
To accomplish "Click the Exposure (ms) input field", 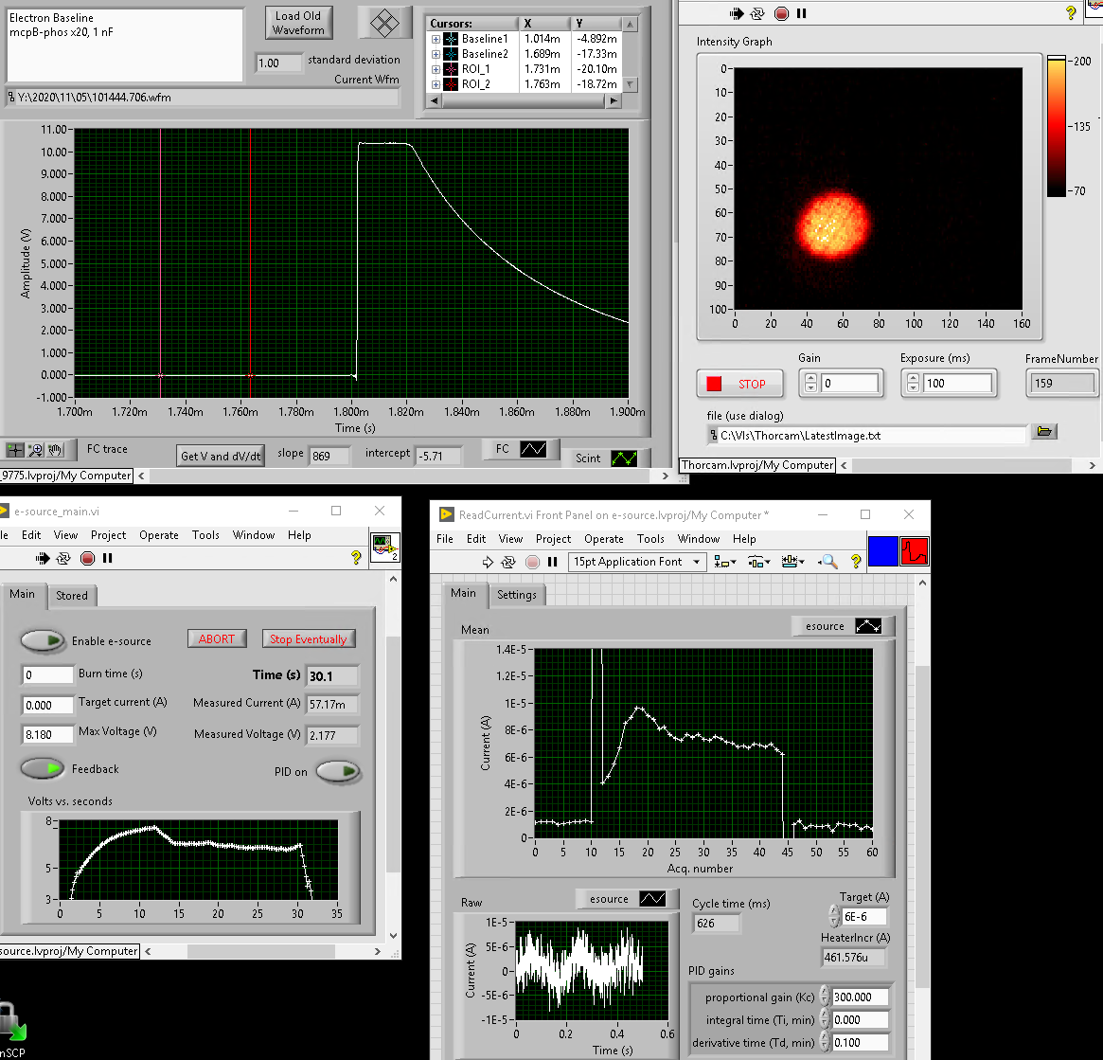I will (955, 384).
